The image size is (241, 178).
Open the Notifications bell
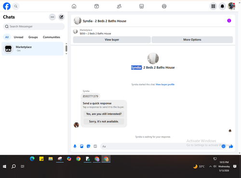coord(222,6)
